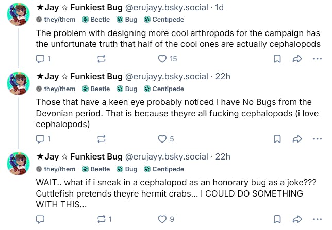Open the @erujayy.bsky.social handle in first post
The image size is (332, 230).
[x=167, y=8]
